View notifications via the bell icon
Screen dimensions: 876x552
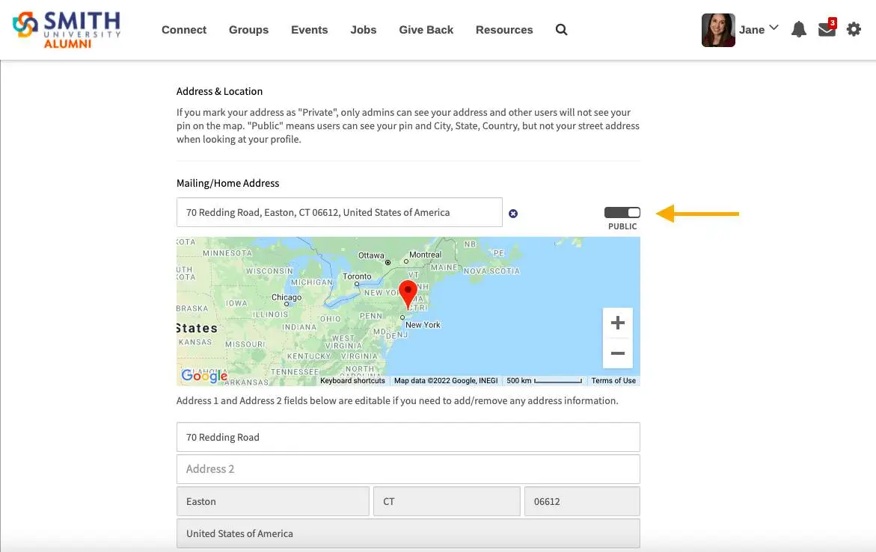[x=798, y=29]
